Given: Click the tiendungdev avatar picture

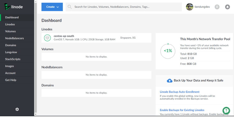Looking at the screenshot, I should click(190, 7).
